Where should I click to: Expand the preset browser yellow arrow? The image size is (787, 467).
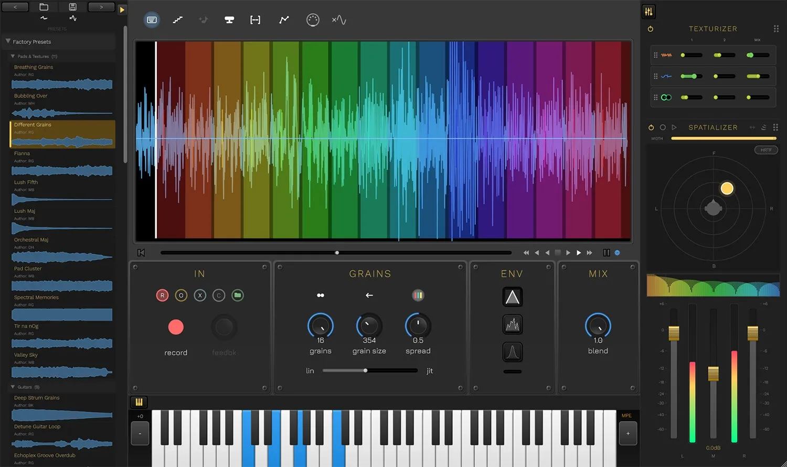click(122, 9)
